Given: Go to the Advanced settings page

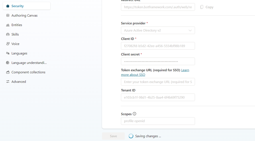Looking at the screenshot, I should (x=19, y=82).
